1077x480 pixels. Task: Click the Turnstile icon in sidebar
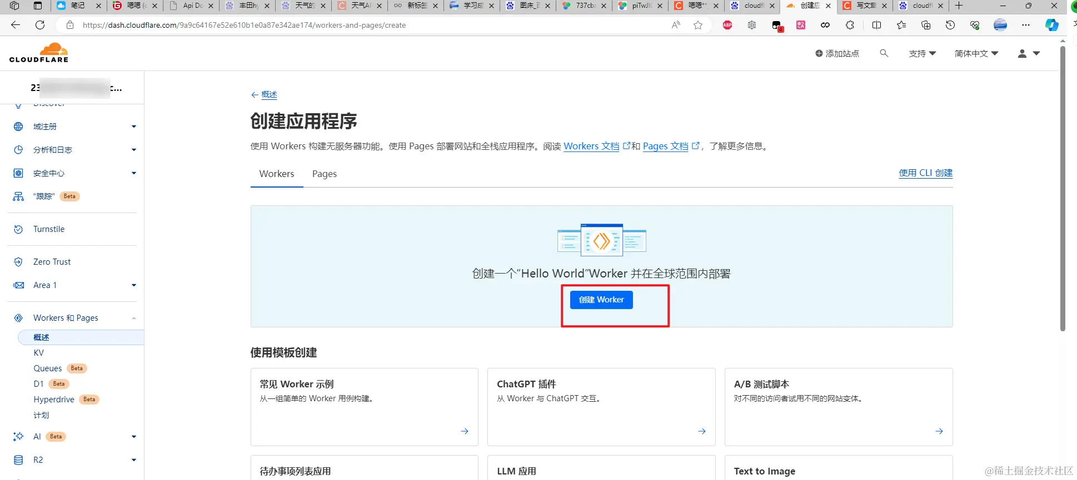coord(18,229)
